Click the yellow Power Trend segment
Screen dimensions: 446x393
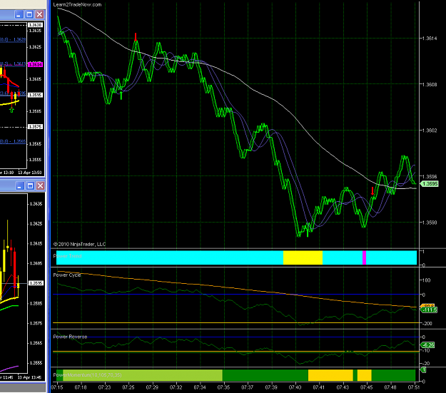point(303,257)
